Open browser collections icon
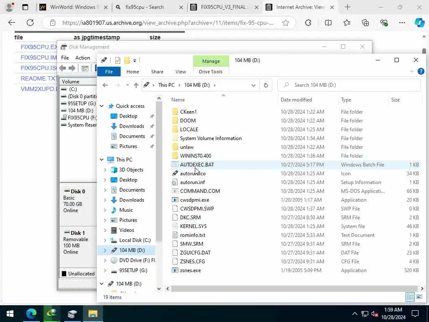 pyautogui.click(x=365, y=23)
